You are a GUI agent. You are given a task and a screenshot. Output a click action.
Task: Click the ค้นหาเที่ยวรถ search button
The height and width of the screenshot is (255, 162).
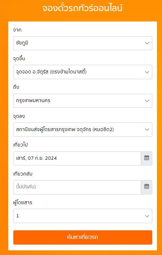[x=83, y=237]
